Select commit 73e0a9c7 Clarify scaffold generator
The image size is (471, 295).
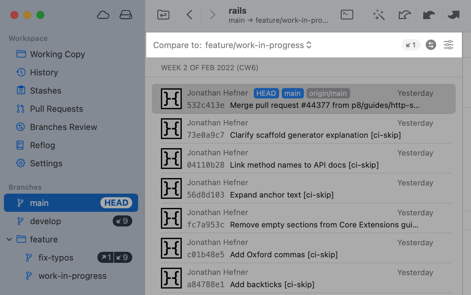click(x=303, y=129)
